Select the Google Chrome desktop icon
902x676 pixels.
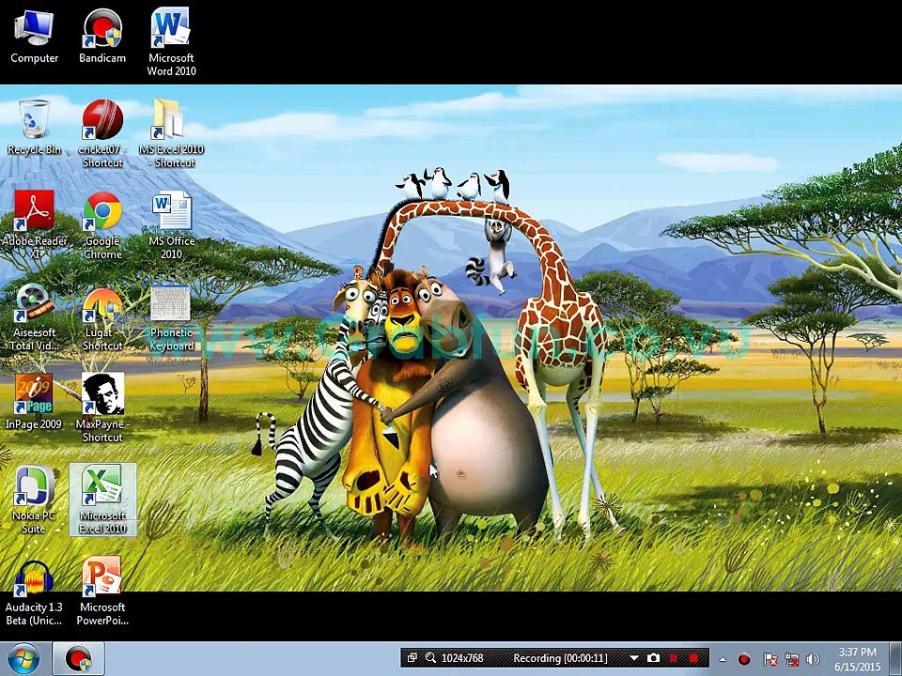[101, 225]
